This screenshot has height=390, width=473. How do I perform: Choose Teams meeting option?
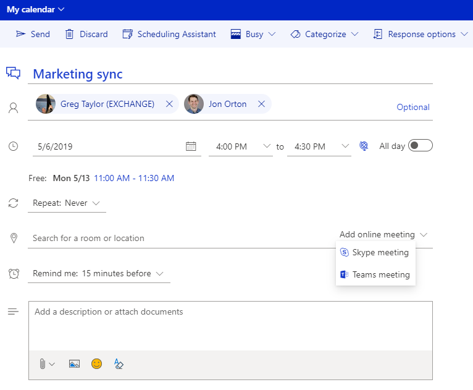375,274
